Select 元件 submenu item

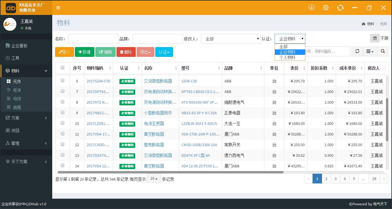tap(26, 82)
